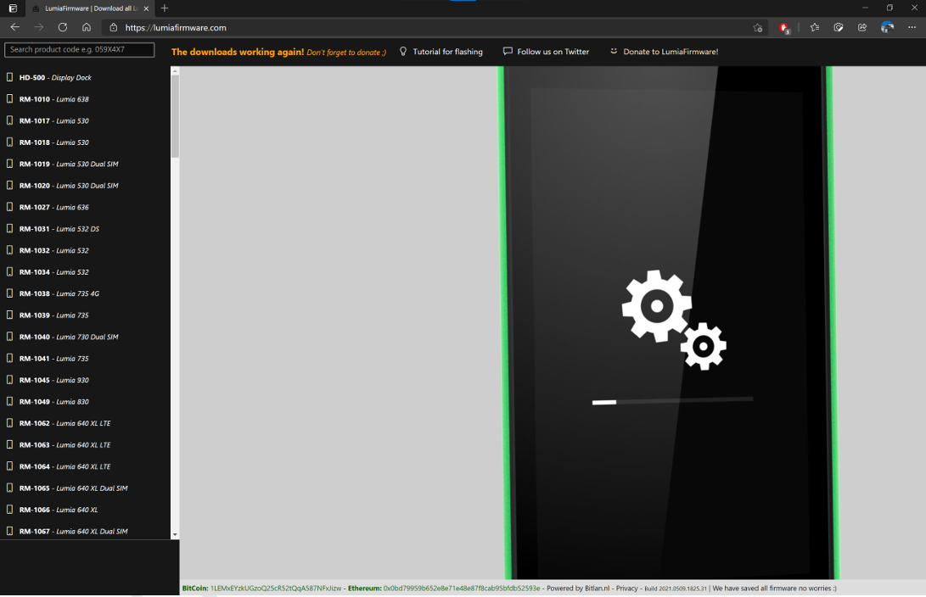
Task: Add this page to favorites star icon
Action: click(x=758, y=28)
